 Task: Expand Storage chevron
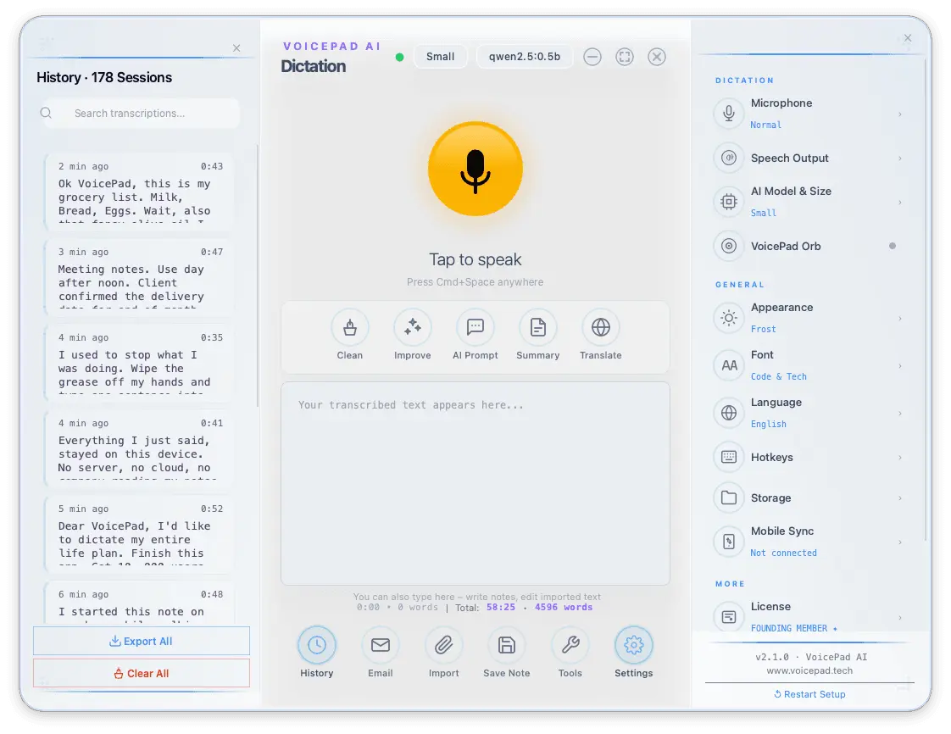pos(900,498)
